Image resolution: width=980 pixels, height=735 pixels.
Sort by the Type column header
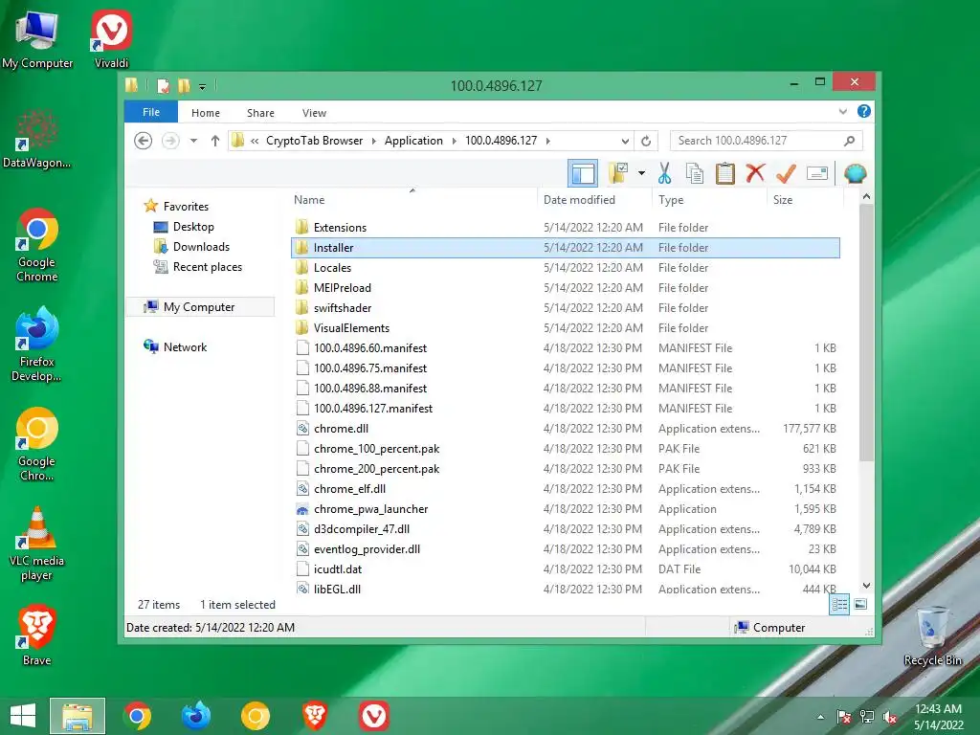(671, 199)
